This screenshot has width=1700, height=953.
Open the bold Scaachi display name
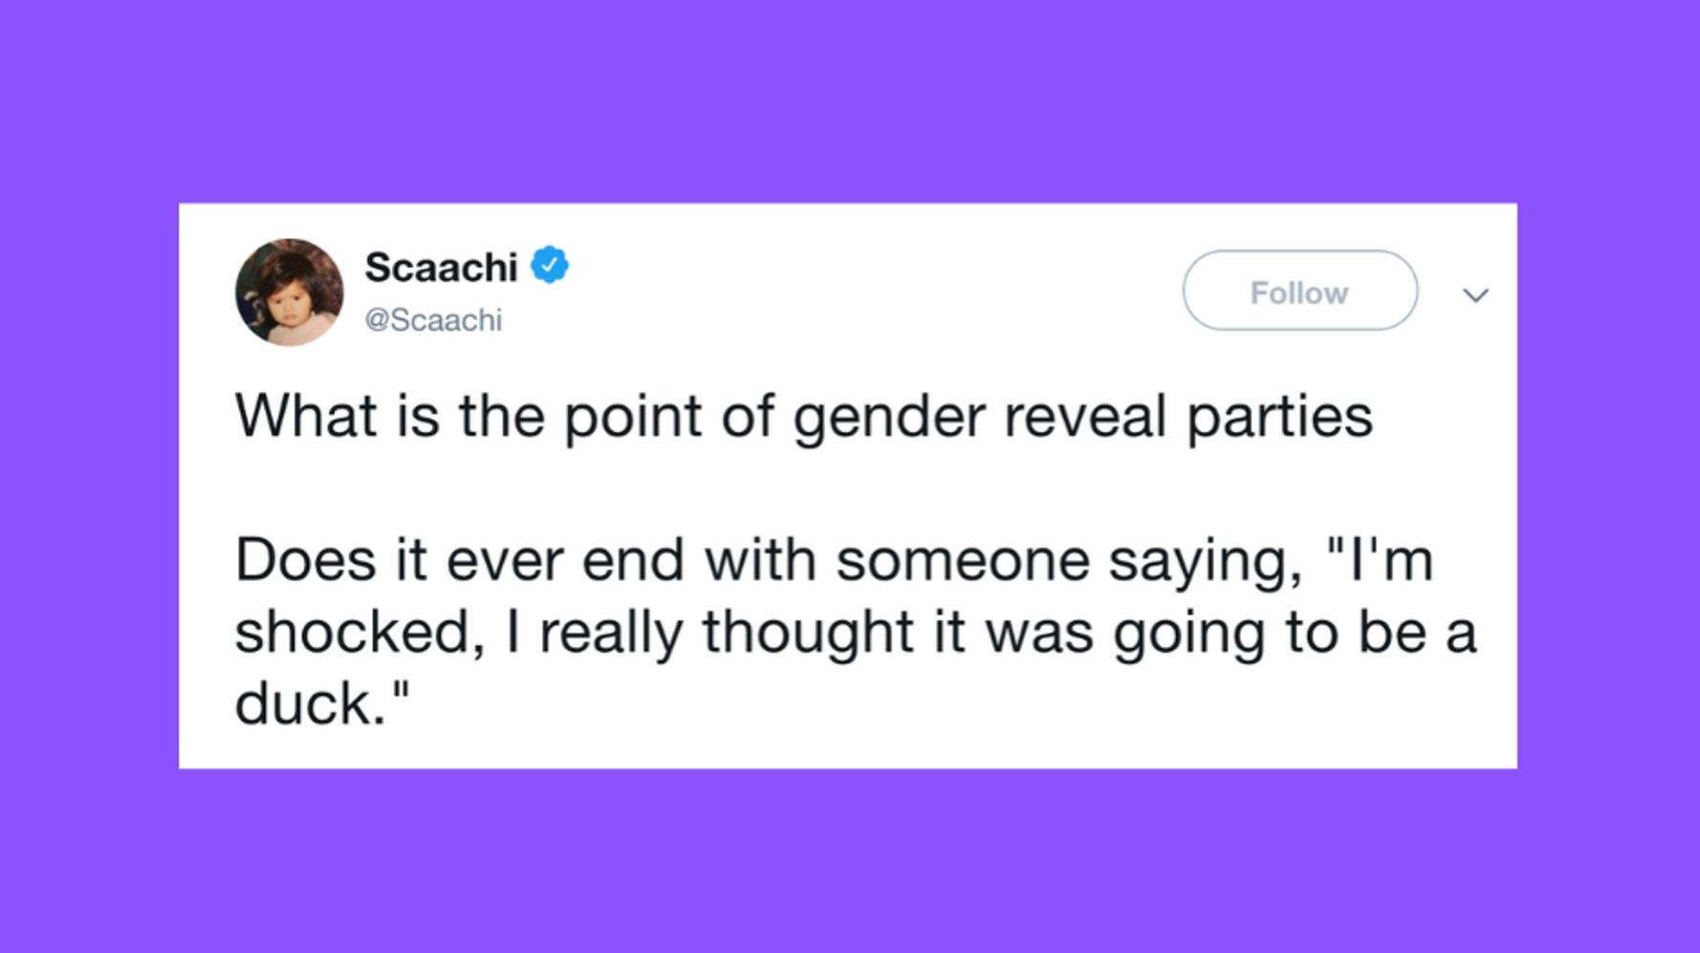coord(441,268)
